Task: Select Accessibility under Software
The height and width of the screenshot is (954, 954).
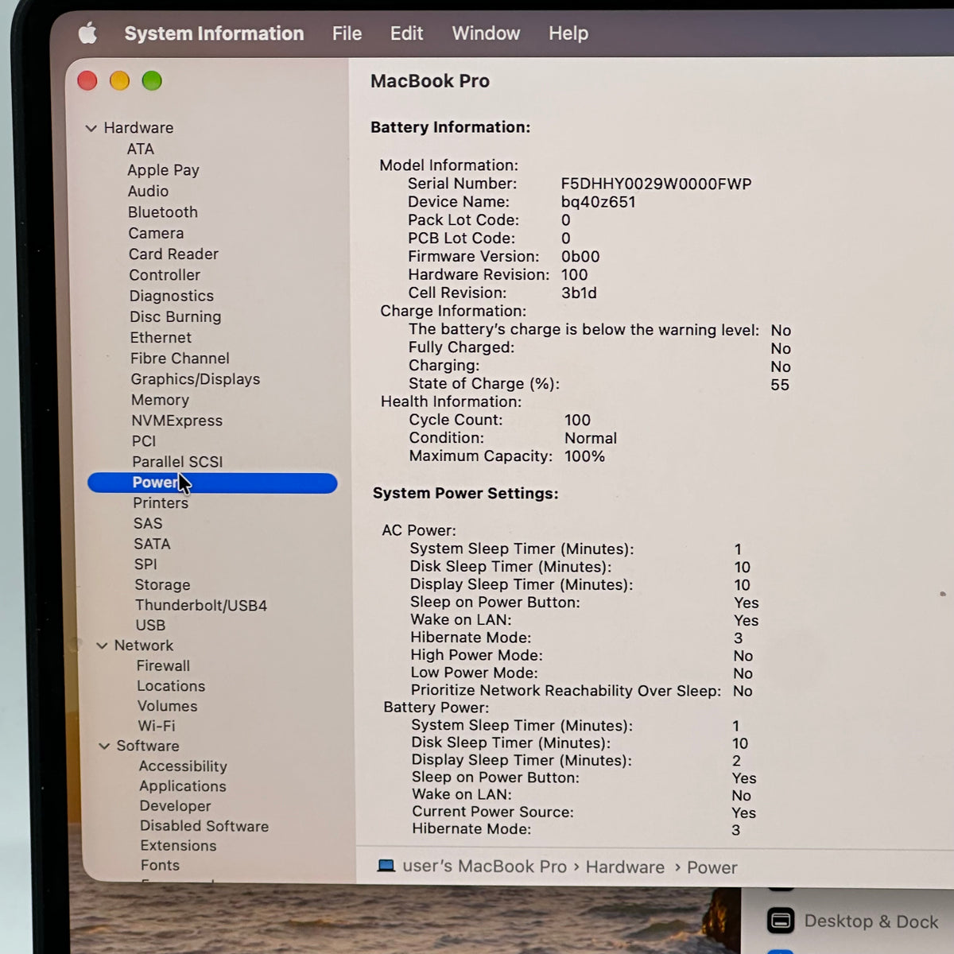Action: tap(183, 766)
